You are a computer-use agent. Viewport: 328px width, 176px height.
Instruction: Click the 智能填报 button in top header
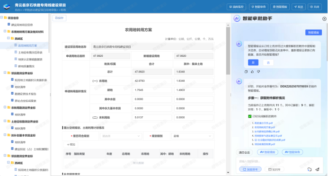tap(280, 7)
